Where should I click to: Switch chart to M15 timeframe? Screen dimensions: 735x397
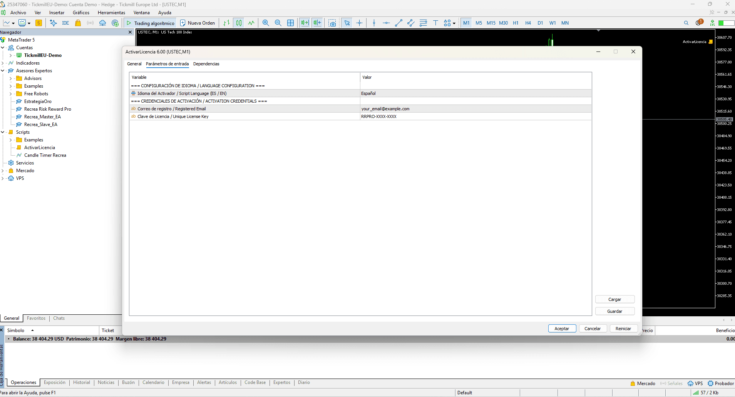pyautogui.click(x=491, y=23)
